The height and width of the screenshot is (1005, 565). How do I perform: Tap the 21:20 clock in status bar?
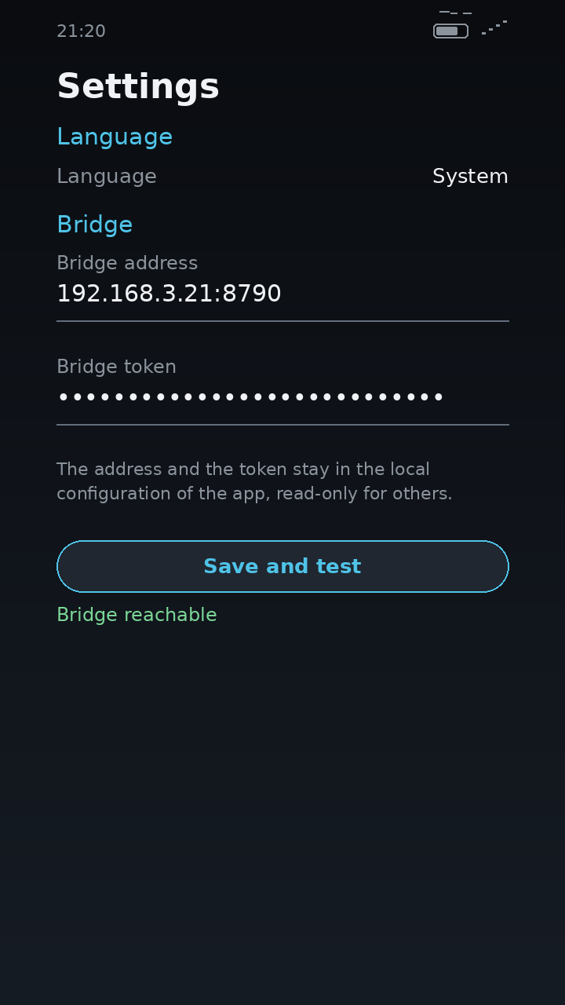(x=81, y=31)
